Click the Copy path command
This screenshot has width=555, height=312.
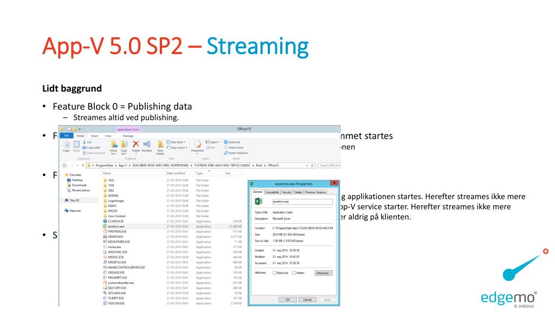pyautogui.click(x=91, y=147)
